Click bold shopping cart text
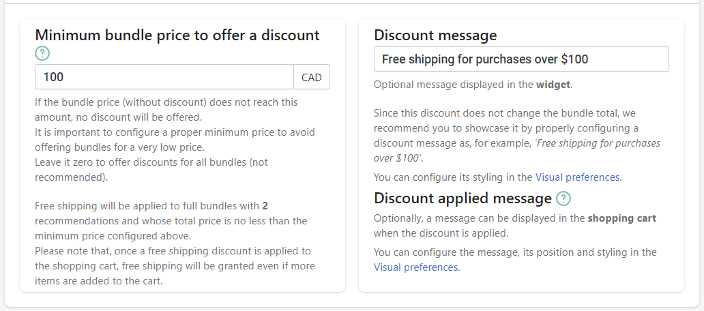This screenshot has height=311, width=704. point(622,218)
